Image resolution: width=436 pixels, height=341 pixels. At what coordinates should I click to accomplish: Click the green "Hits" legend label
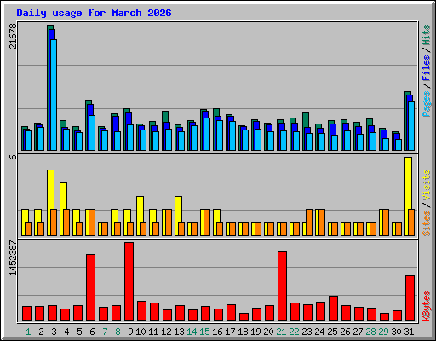pos(427,35)
